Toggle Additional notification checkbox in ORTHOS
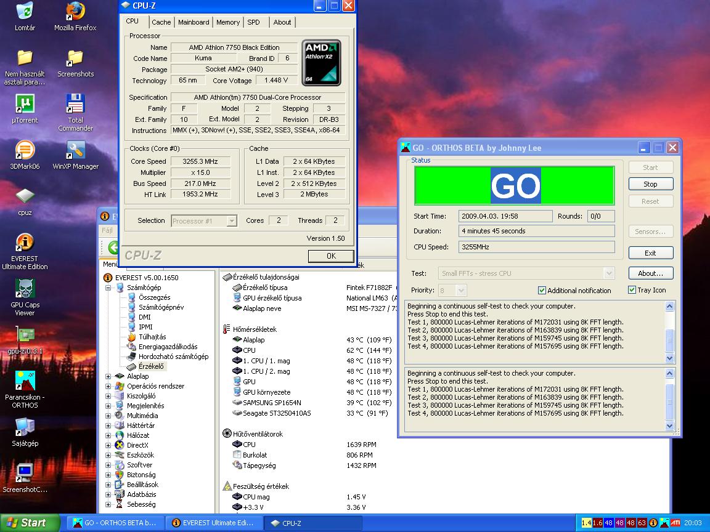 point(542,291)
